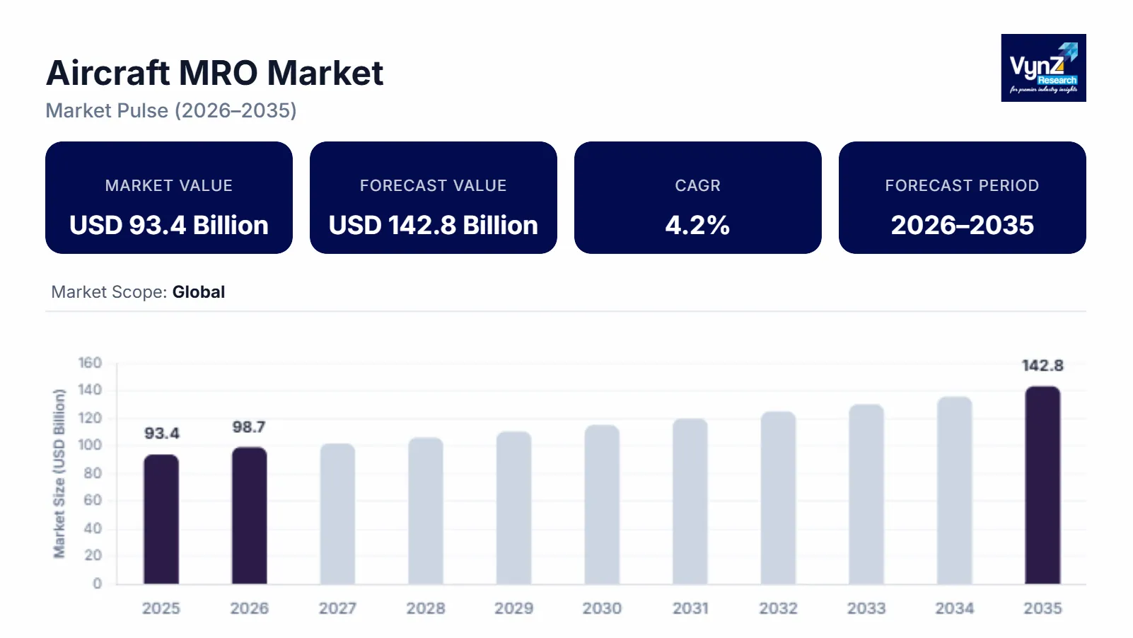Click the 120 y-axis tick label
This screenshot has width=1133, height=638.
(x=90, y=418)
